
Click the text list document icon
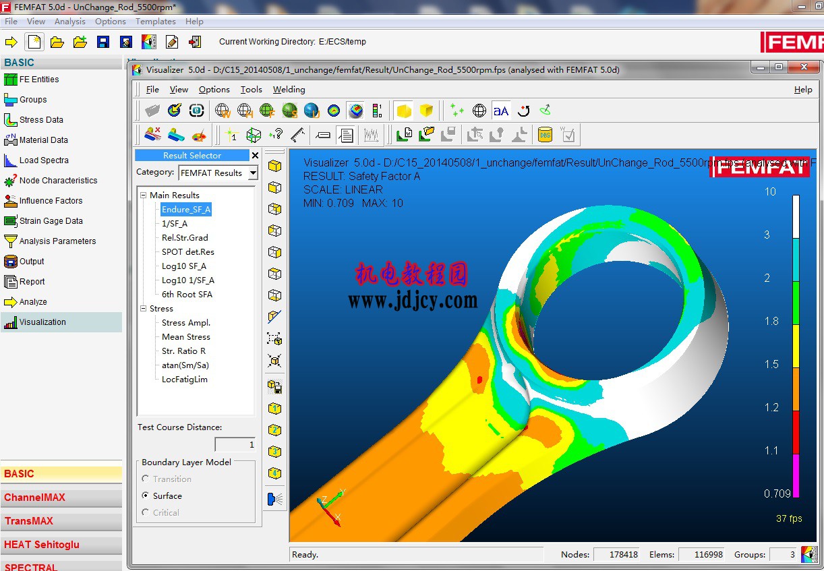346,135
